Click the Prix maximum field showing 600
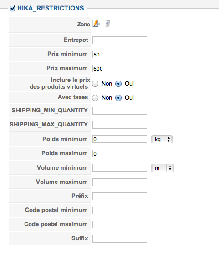Screen dimensions: 219x253 120,69
